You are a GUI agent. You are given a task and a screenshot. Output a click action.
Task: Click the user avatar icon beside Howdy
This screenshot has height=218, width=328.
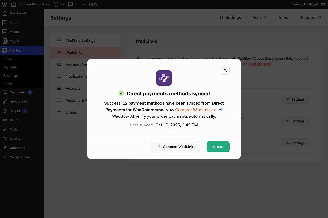point(323,4)
